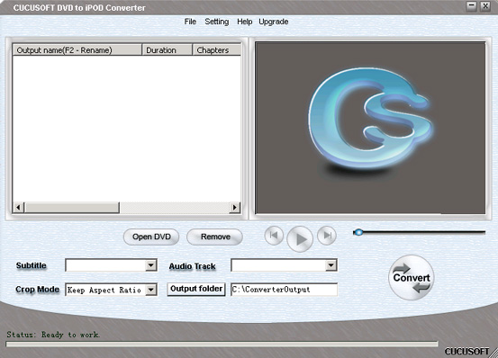Open the Help menu
The width and height of the screenshot is (498, 358).
[x=245, y=22]
